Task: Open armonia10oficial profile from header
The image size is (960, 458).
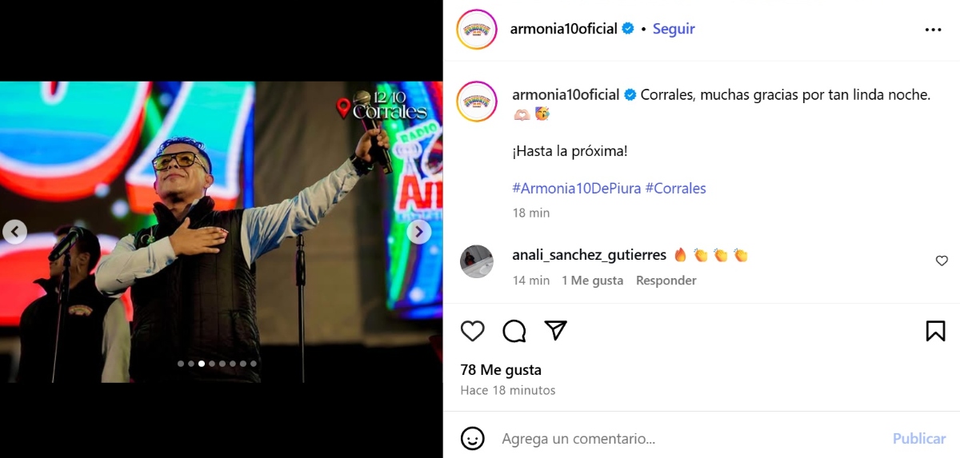Action: 563,29
